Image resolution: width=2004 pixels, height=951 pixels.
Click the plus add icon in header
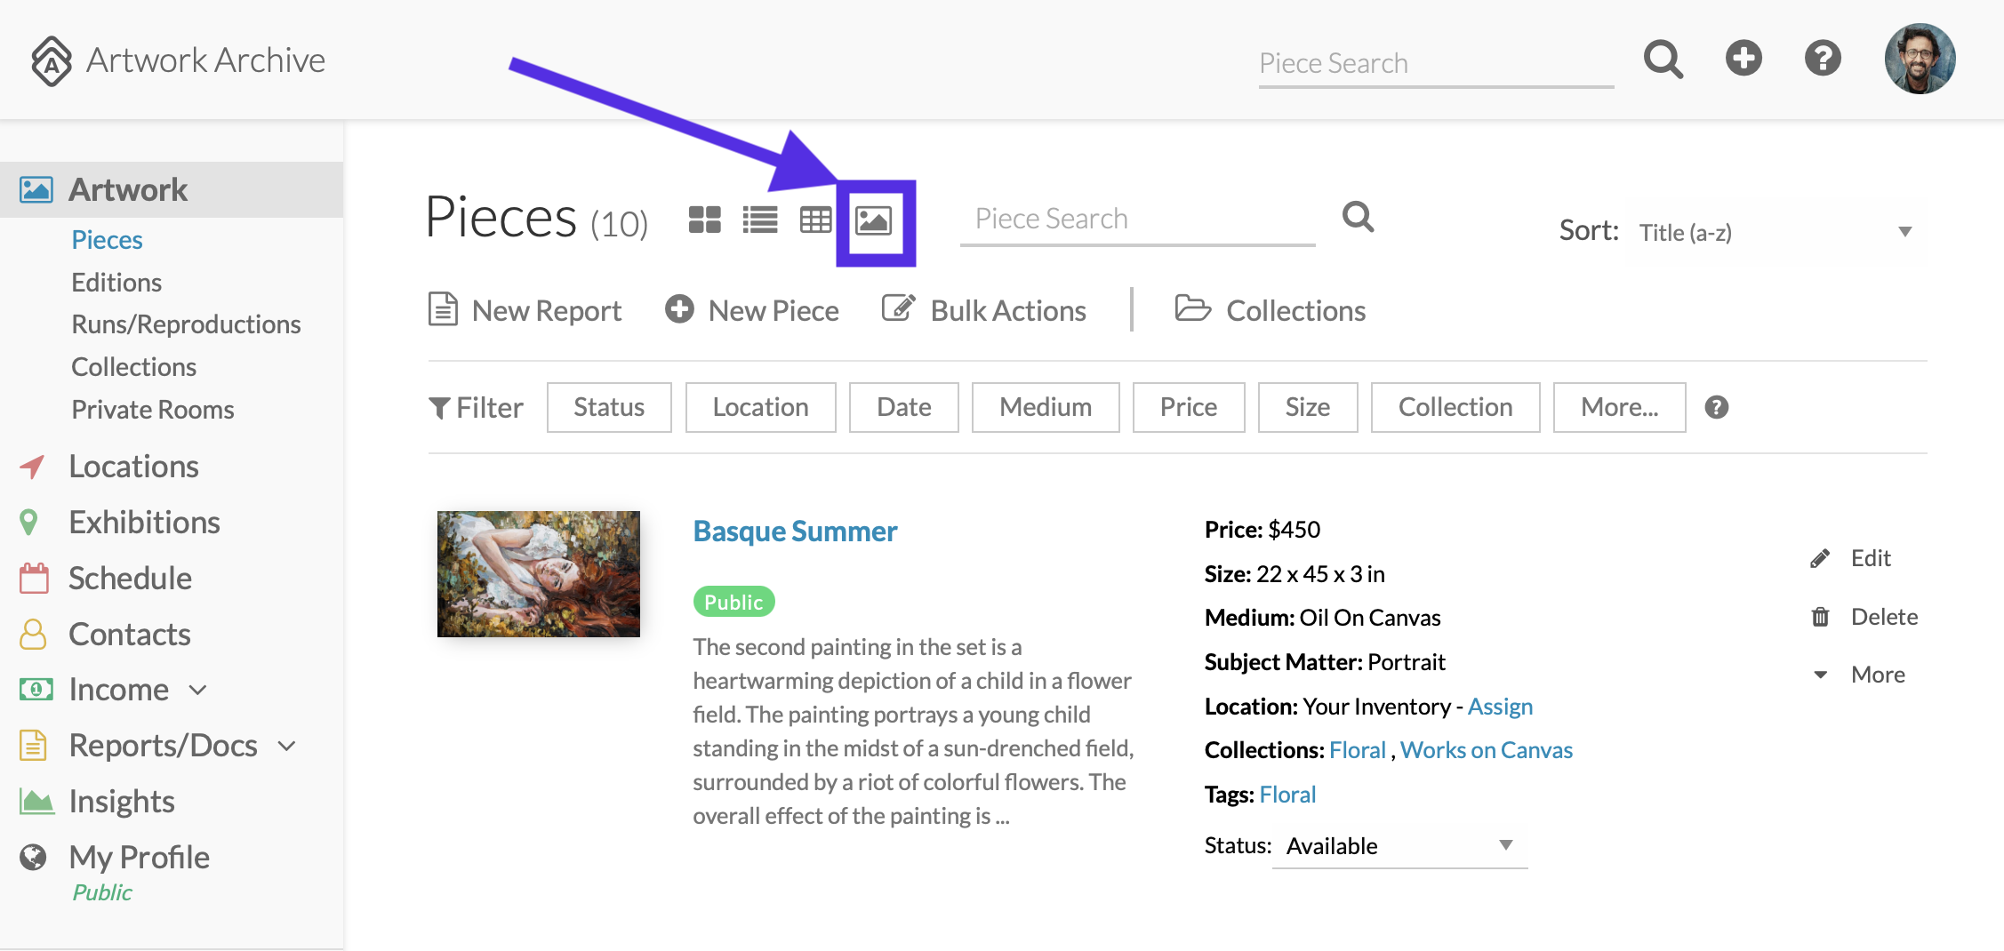(x=1743, y=59)
